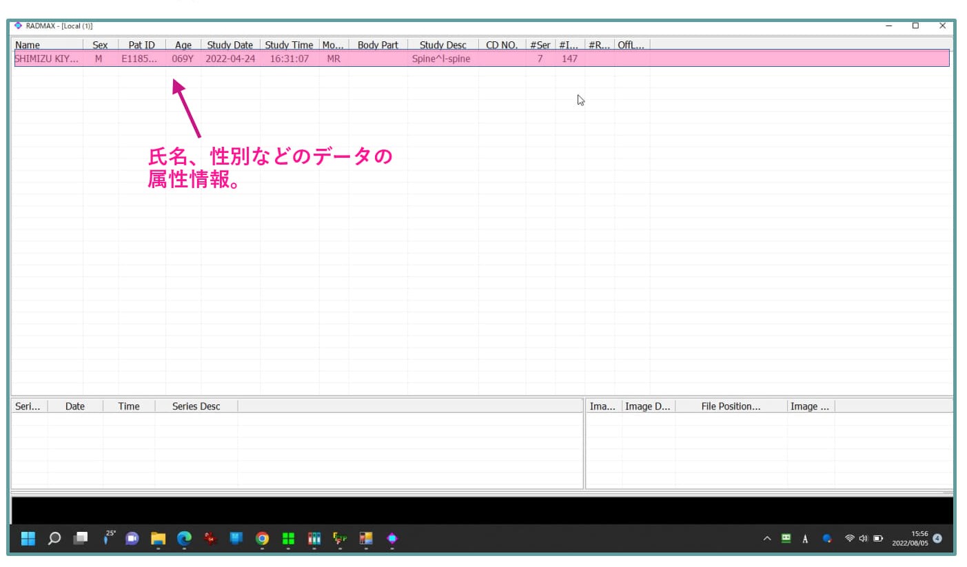Expand the hidden system tray icons chevron
The image size is (967, 567).
pos(766,538)
